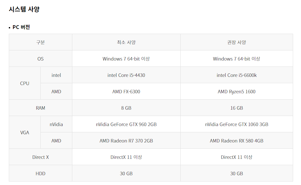Click the 8 GB cell

click(x=126, y=108)
